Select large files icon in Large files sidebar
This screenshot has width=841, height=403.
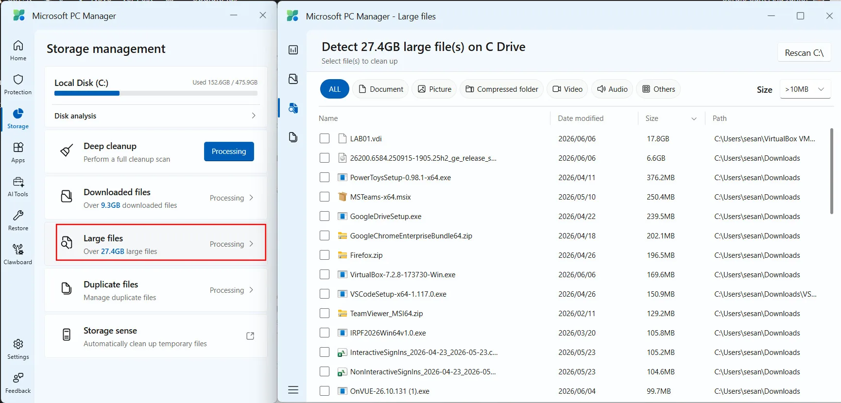tap(293, 108)
